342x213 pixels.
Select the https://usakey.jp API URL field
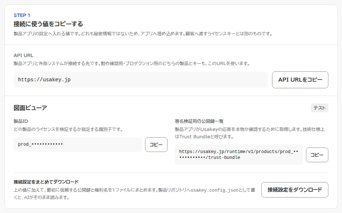click(141, 80)
